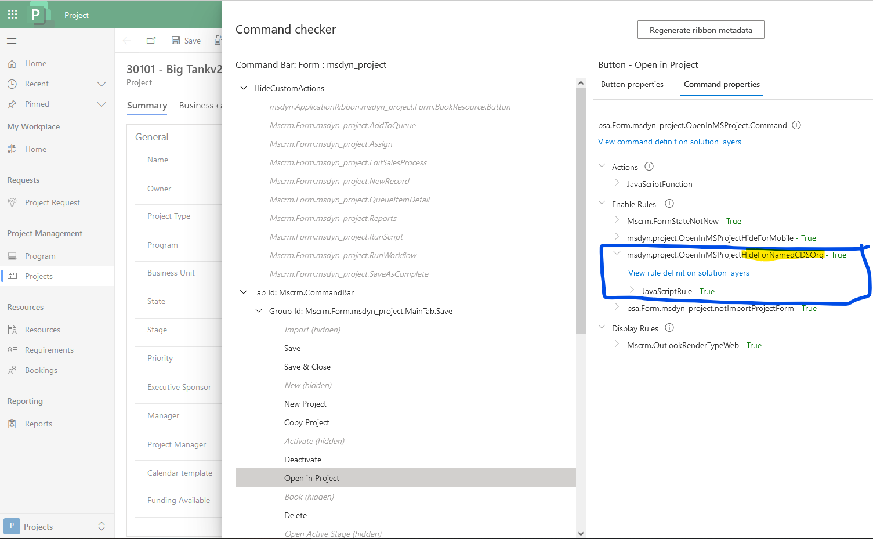Switch to the Button properties tab
The height and width of the screenshot is (539, 873).
click(x=632, y=84)
